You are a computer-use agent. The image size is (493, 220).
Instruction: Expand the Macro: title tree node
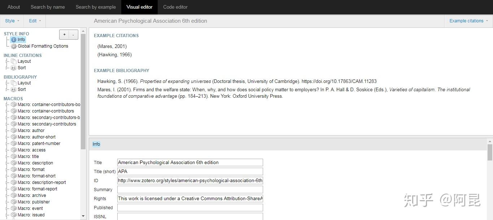pos(8,157)
